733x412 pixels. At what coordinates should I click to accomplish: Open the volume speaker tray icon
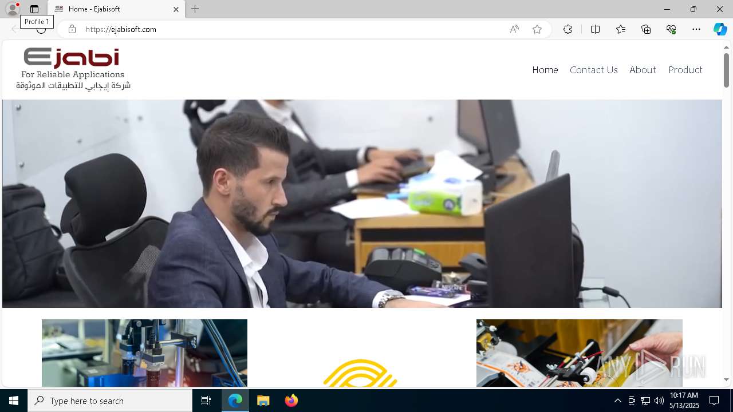point(659,401)
